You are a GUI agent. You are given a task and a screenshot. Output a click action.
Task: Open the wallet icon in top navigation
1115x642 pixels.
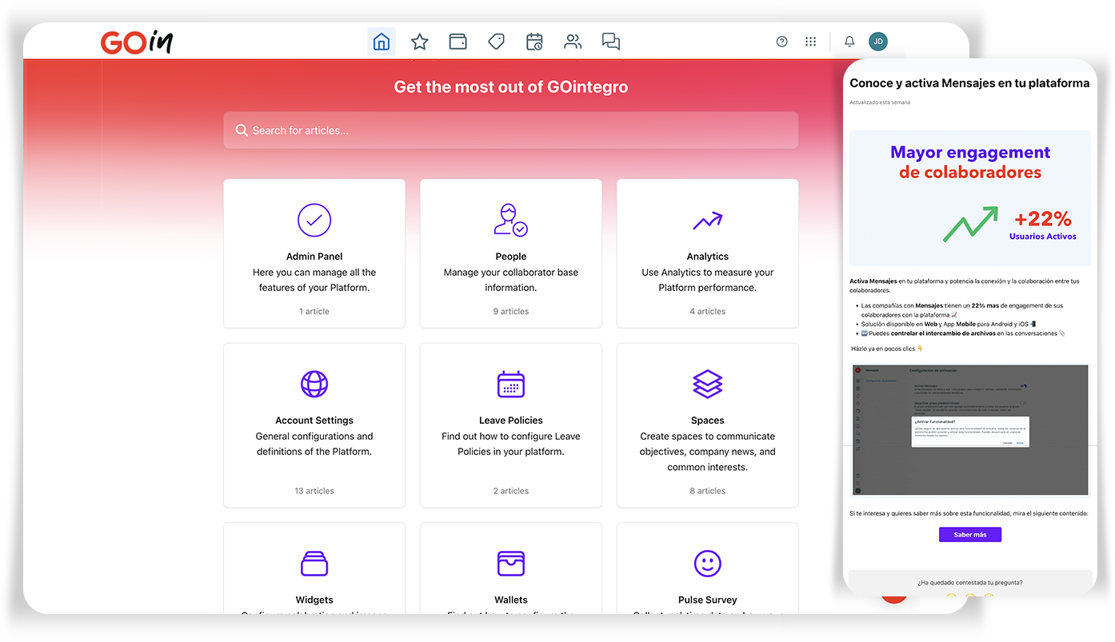[x=458, y=42]
